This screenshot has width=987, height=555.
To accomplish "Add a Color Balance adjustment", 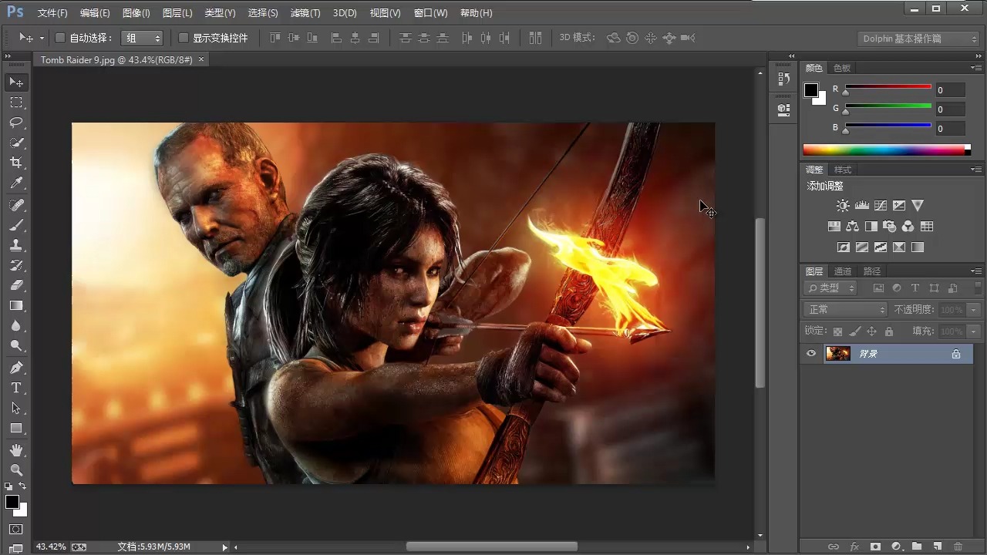I will [x=852, y=227].
